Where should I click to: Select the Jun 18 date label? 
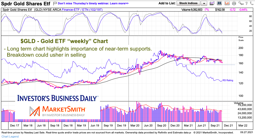[x=41, y=125]
